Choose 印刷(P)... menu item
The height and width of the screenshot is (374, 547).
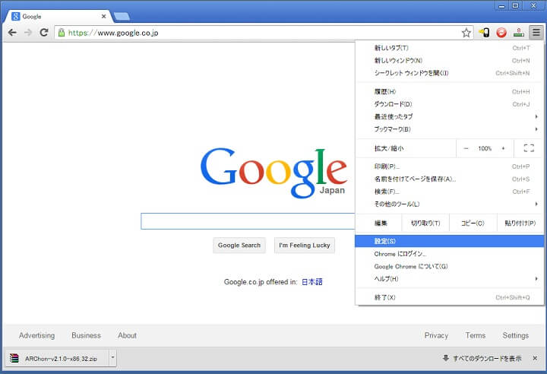(x=450, y=166)
